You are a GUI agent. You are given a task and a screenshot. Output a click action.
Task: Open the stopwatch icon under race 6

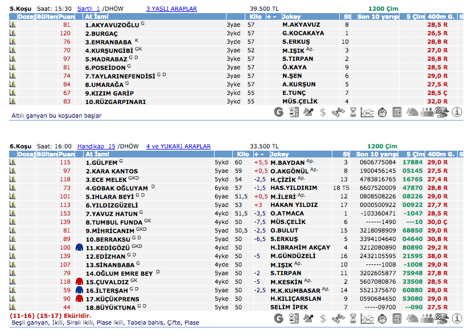[x=382, y=318]
